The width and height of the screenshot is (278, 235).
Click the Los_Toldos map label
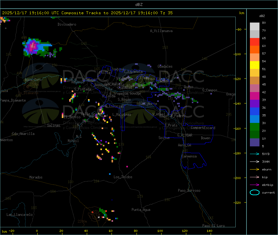123,177
